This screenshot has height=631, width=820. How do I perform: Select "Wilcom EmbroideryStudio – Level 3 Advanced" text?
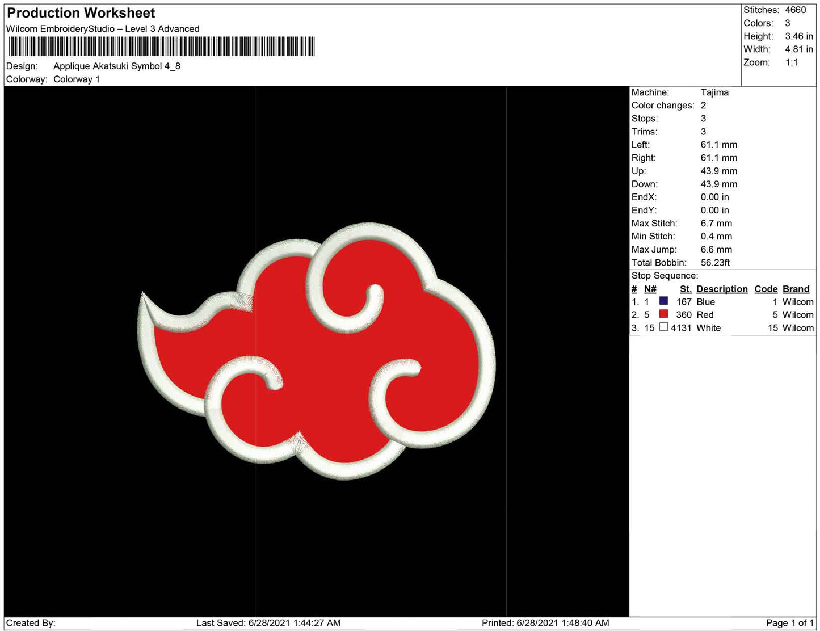coord(103,29)
